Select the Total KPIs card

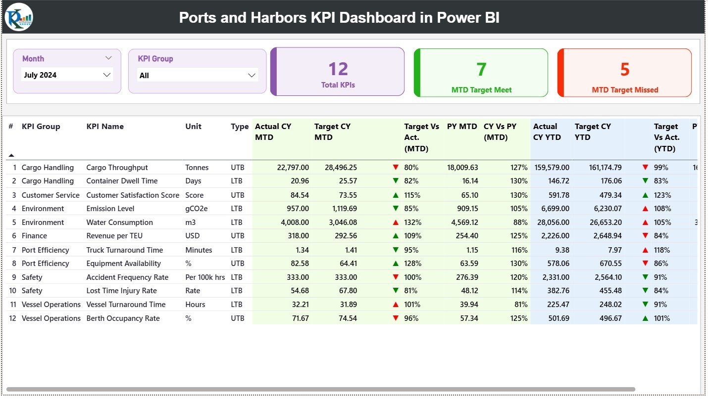[x=337, y=72]
